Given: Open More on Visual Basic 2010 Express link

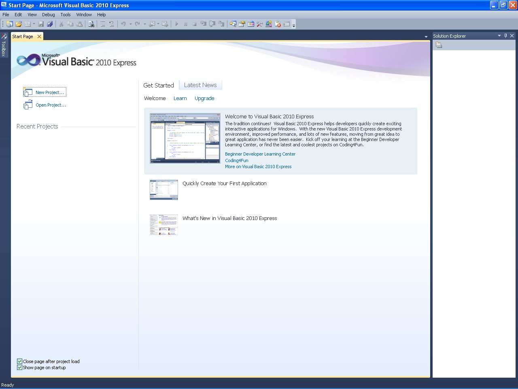Looking at the screenshot, I should coord(258,167).
